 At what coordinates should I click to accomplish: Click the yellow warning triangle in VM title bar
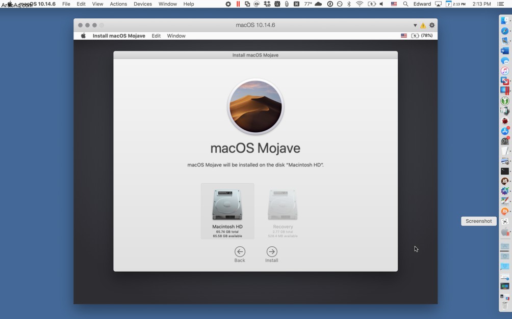423,25
